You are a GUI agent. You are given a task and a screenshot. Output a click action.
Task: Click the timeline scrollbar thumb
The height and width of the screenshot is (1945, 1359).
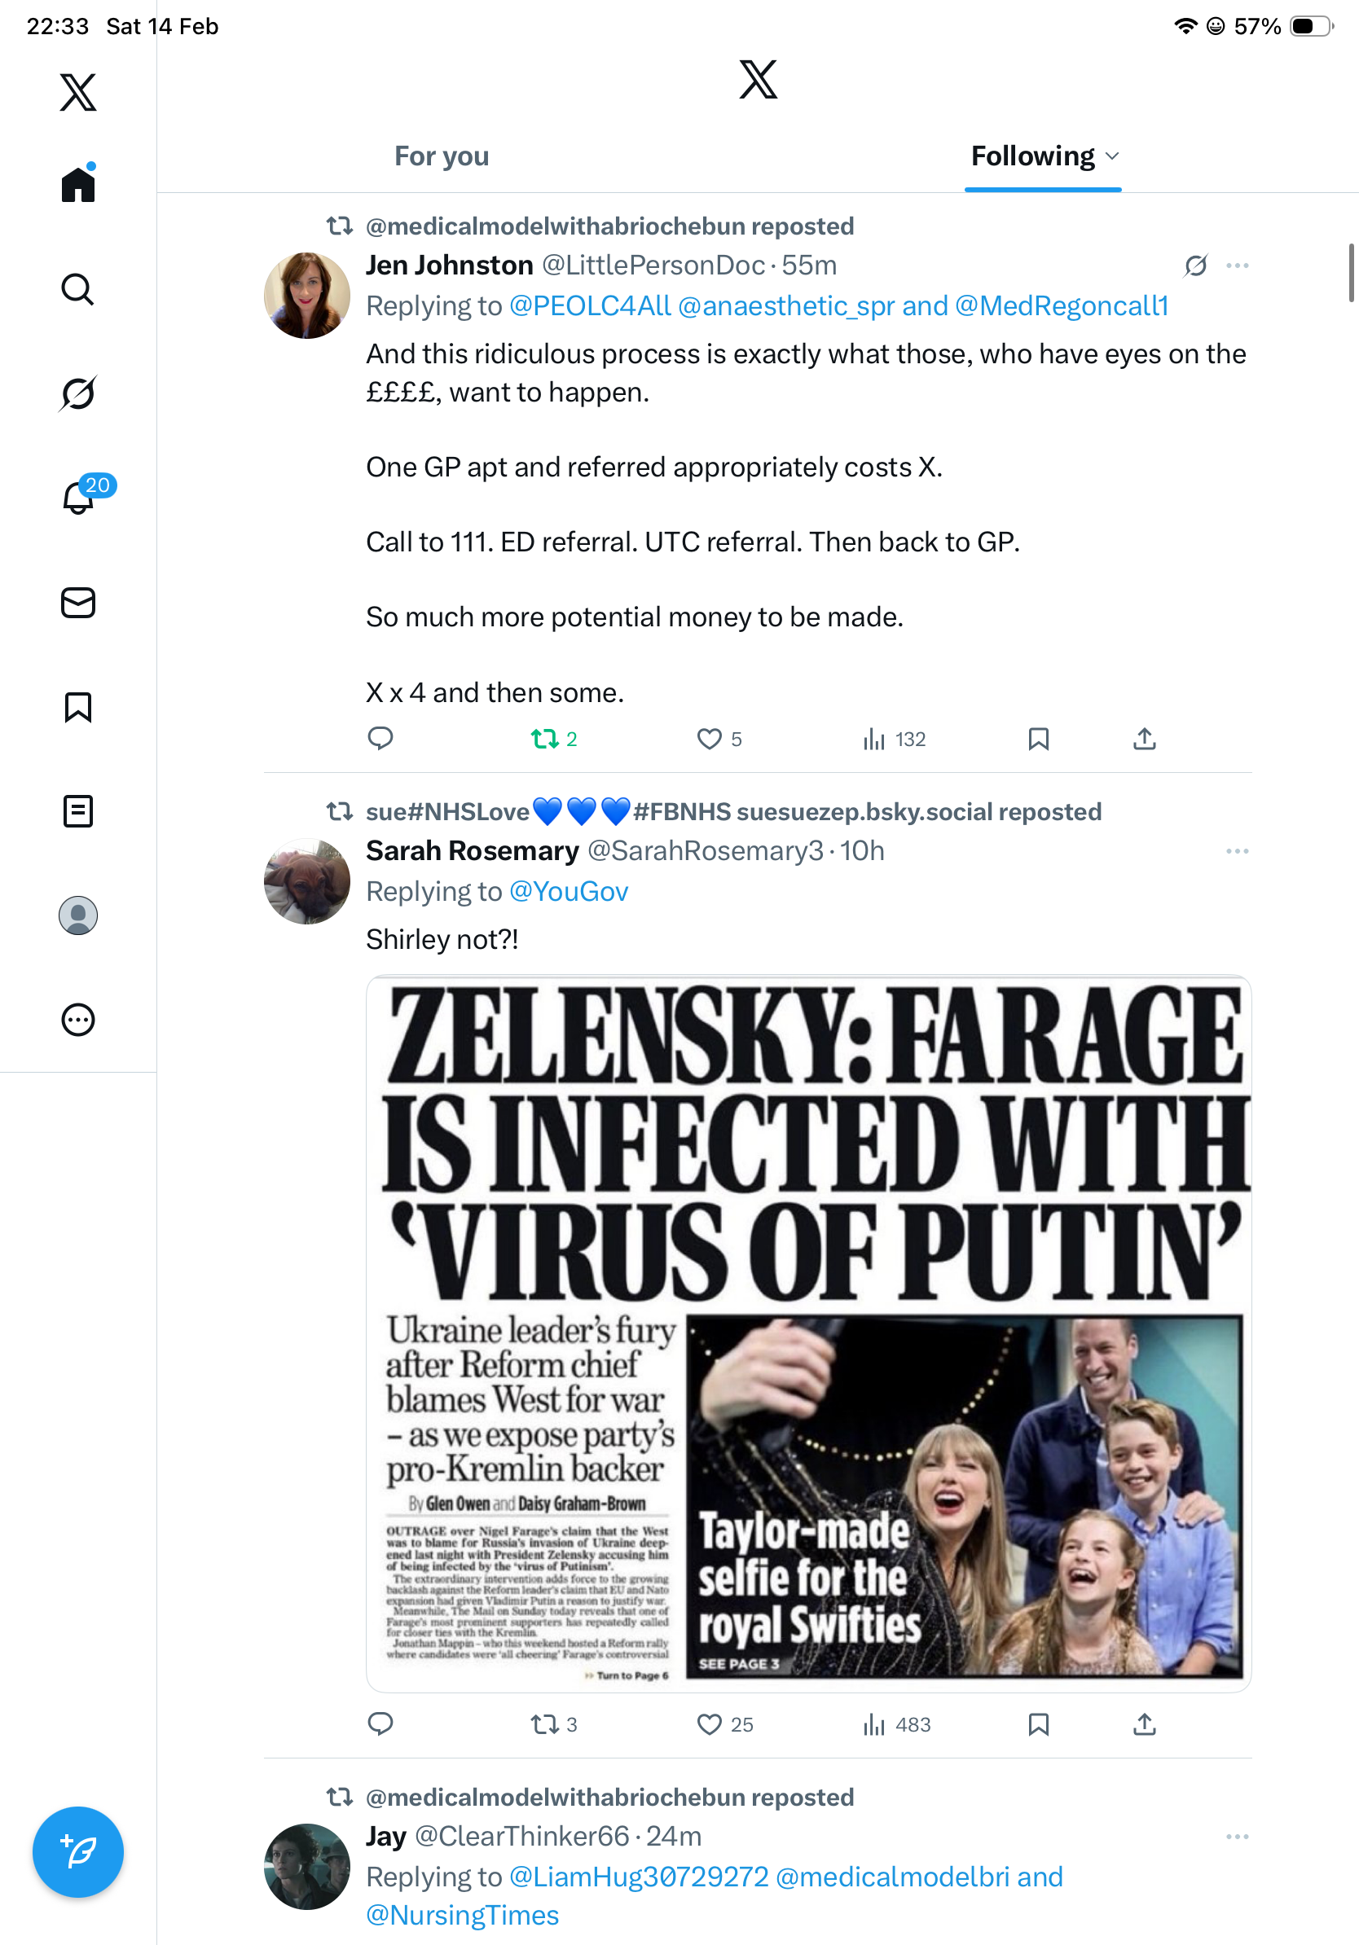pyautogui.click(x=1352, y=272)
